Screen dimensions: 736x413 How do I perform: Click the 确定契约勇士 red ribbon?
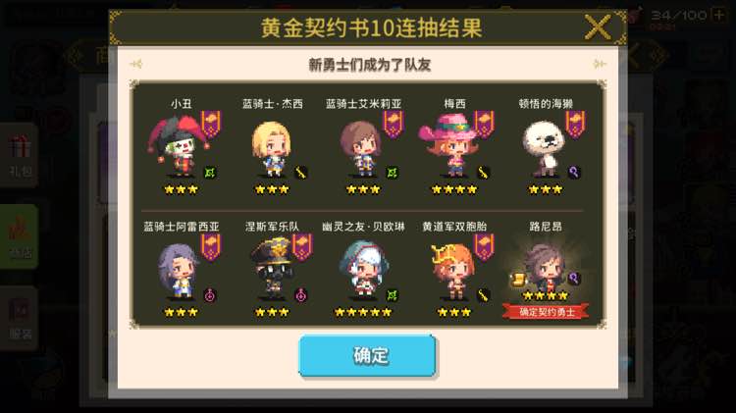546,312
